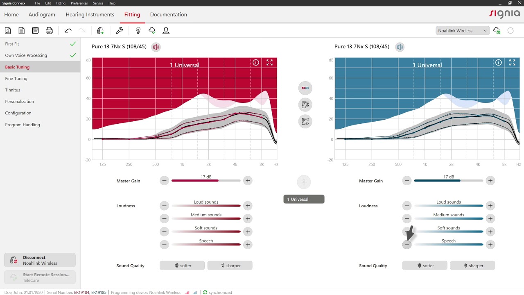Open info on the red graph

256,63
